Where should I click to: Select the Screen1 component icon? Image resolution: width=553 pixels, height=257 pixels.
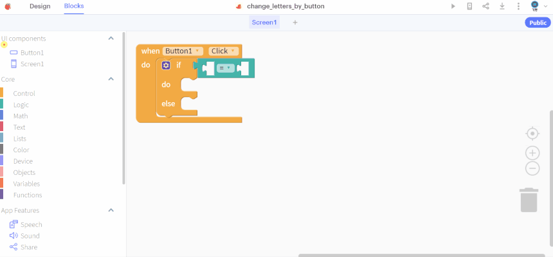click(x=14, y=64)
